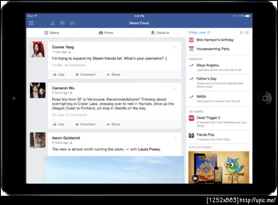278x205 pixels.
Task: Open Laura Posey's tagged profile link
Action: click(x=149, y=149)
